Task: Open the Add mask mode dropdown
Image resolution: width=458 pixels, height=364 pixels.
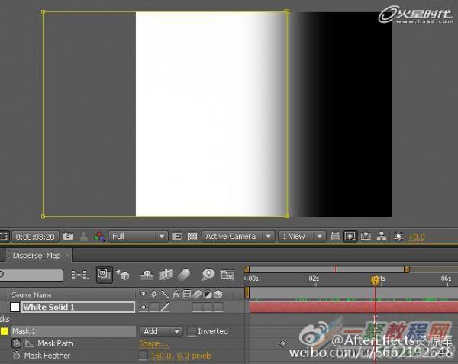Action: [161, 331]
